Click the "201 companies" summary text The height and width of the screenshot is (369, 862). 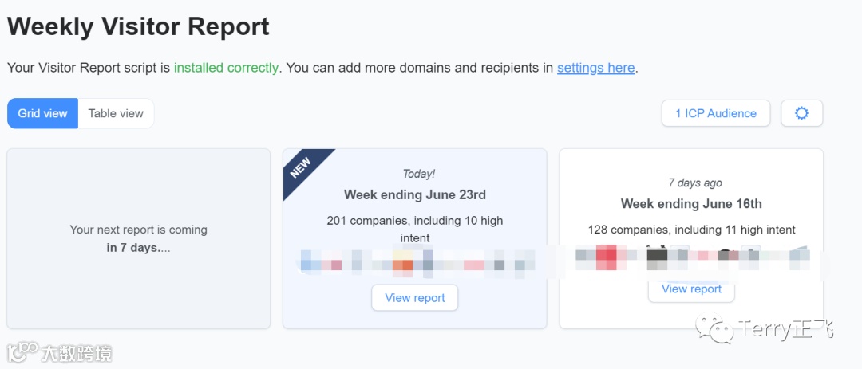(415, 229)
